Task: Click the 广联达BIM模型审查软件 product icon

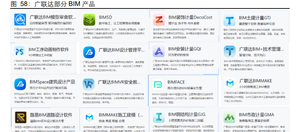Action: coord(20,19)
